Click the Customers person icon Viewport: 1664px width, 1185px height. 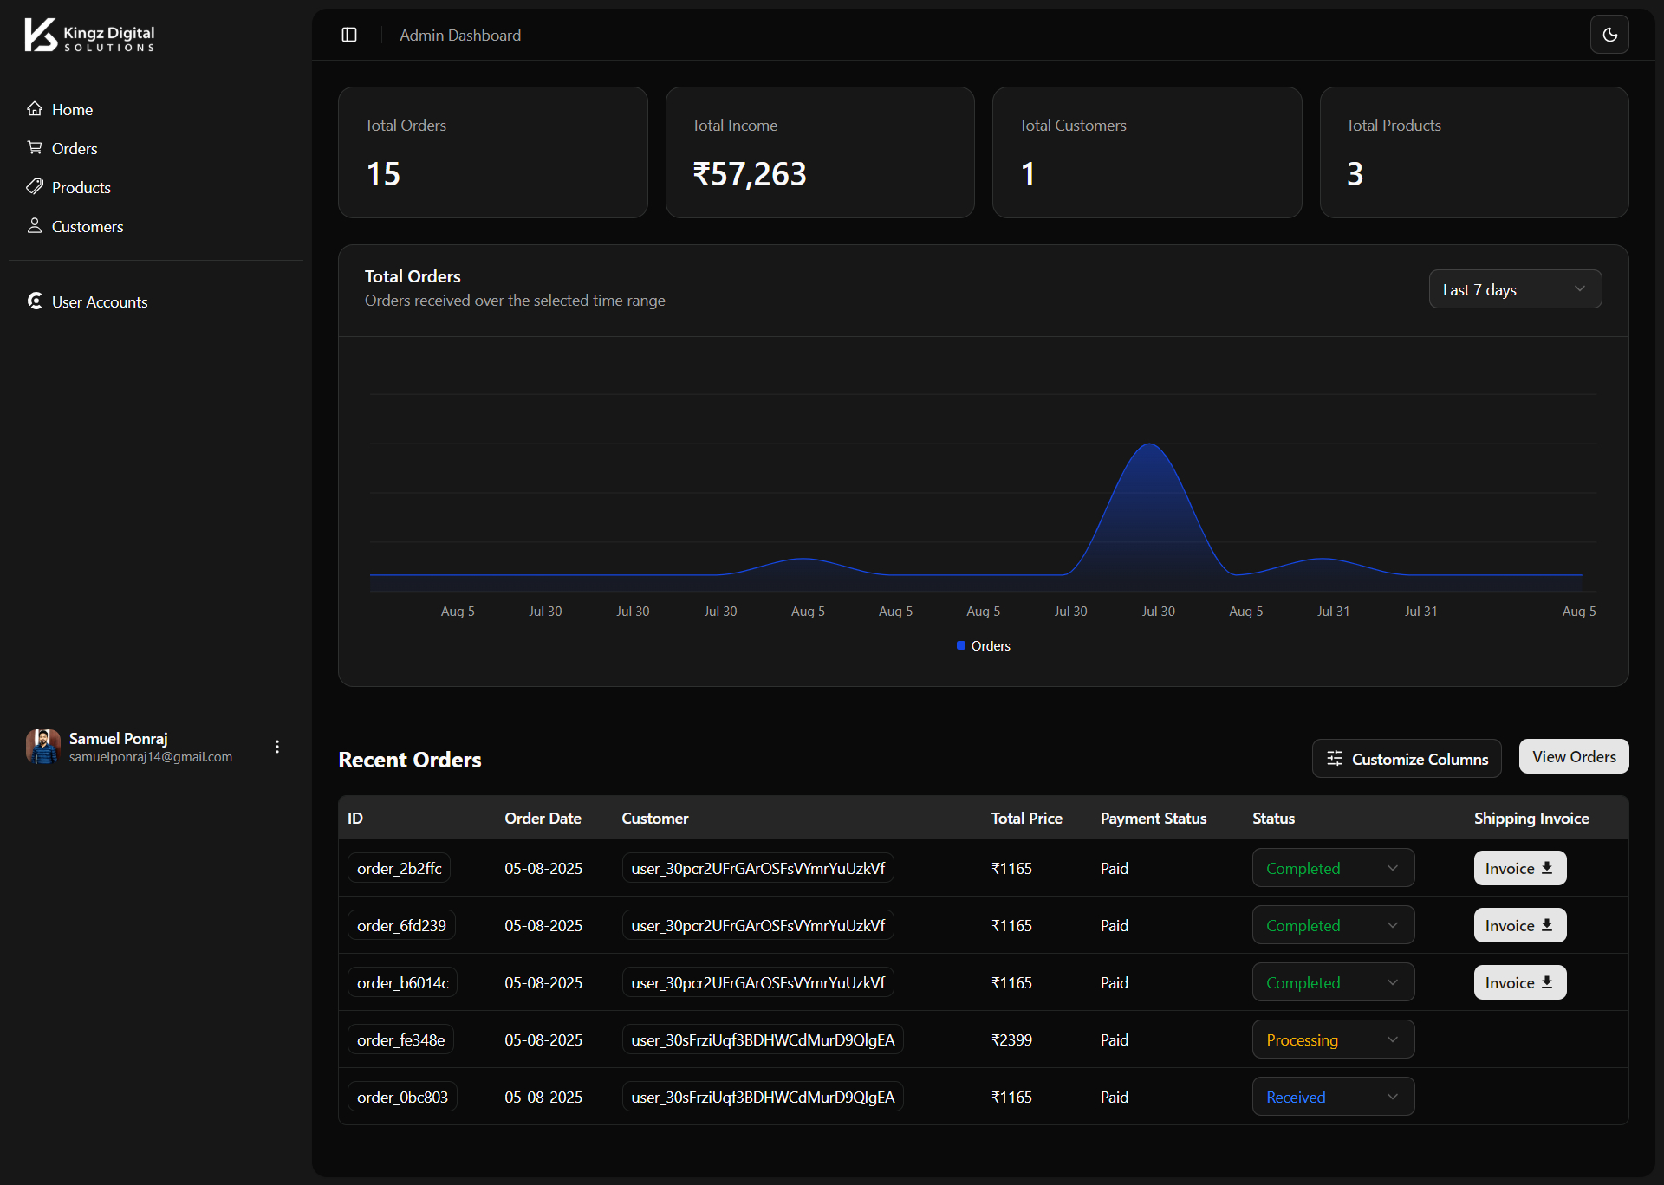[35, 226]
